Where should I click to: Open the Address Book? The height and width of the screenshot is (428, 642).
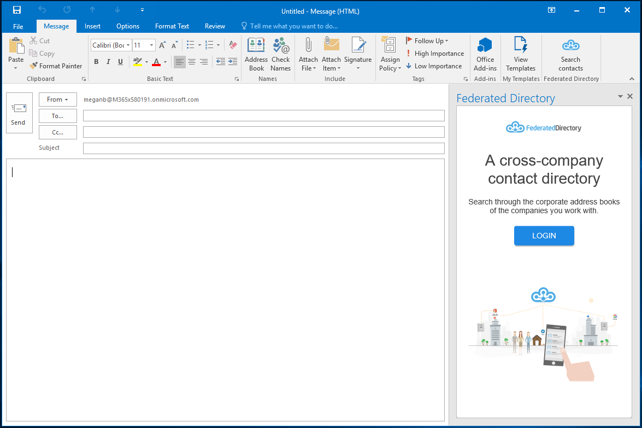pos(256,54)
